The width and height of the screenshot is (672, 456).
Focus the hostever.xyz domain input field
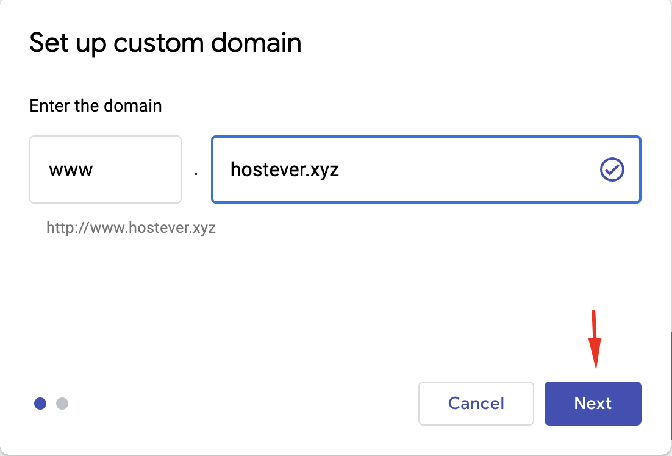(426, 169)
